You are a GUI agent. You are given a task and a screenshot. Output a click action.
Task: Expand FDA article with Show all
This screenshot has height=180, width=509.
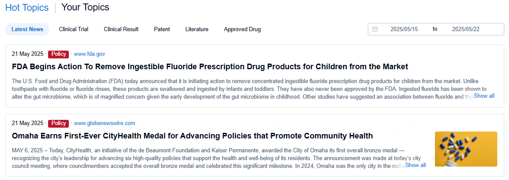tap(484, 96)
